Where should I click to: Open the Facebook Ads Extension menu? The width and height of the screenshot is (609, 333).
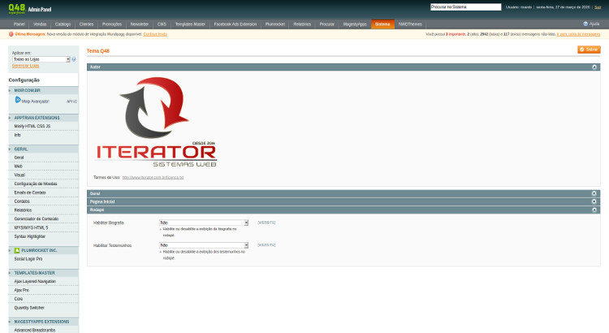(x=235, y=24)
